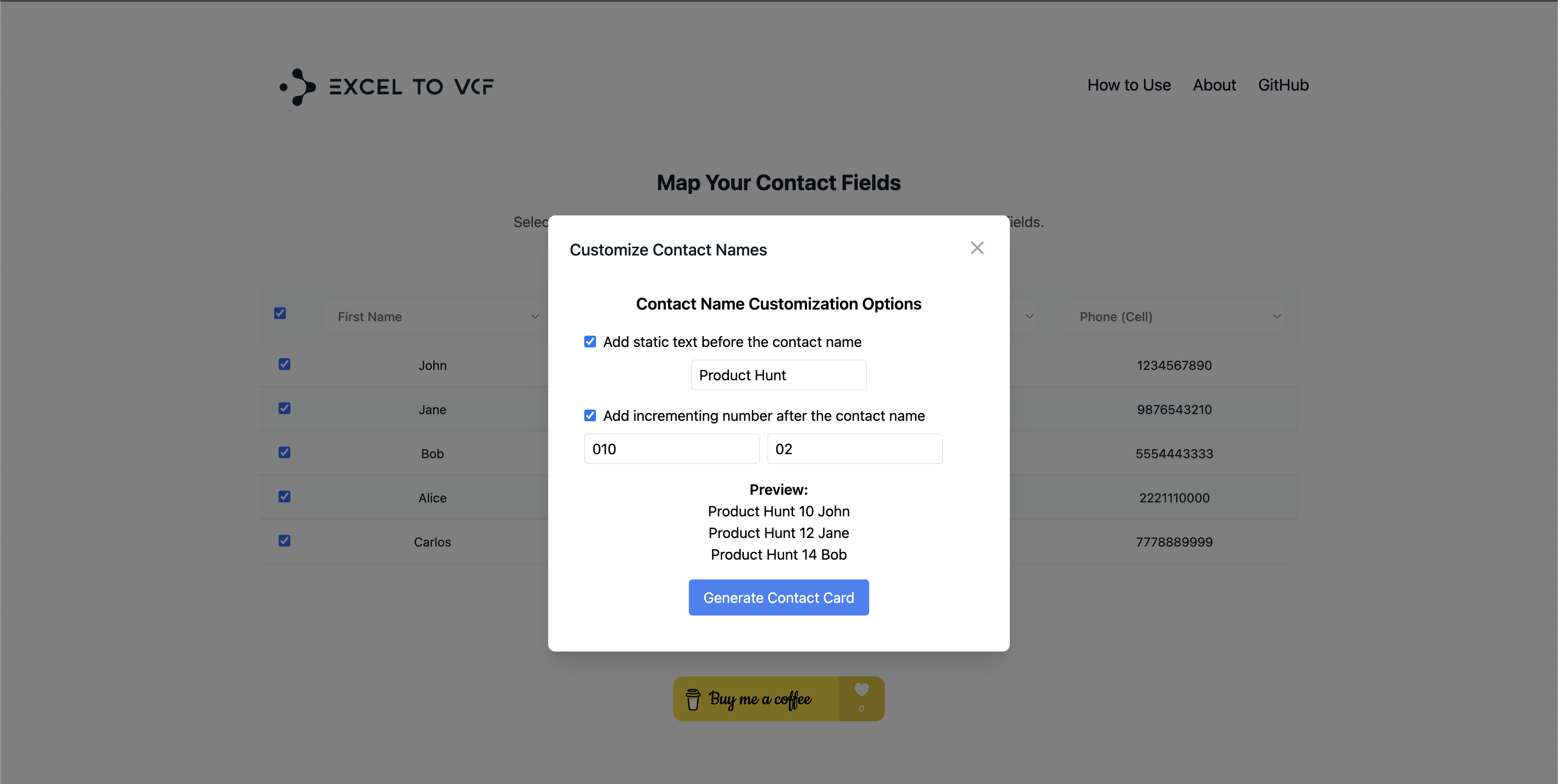
Task: Toggle the select-all checkbox in table header
Action: [280, 313]
